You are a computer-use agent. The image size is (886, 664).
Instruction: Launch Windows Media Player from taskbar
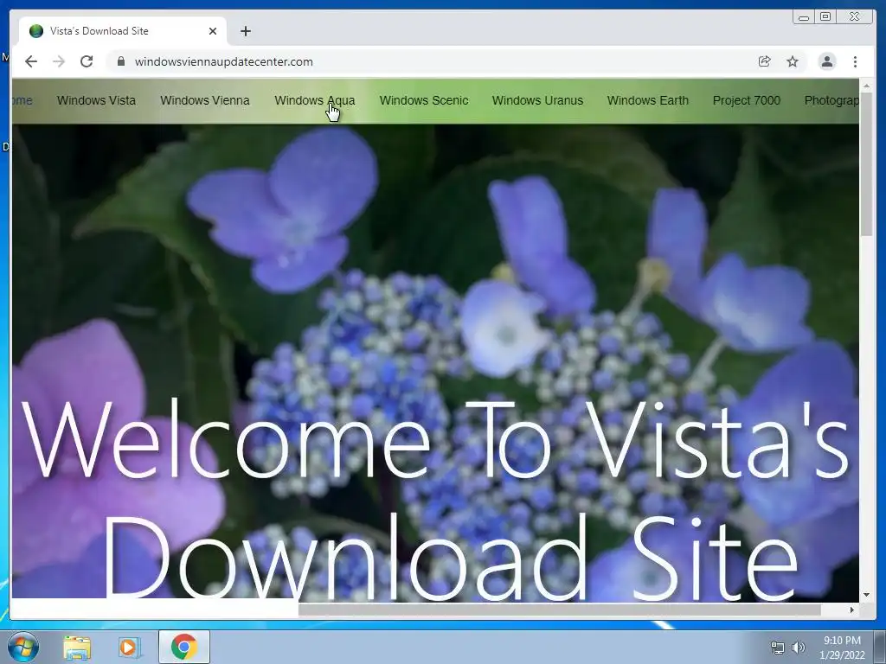(130, 647)
